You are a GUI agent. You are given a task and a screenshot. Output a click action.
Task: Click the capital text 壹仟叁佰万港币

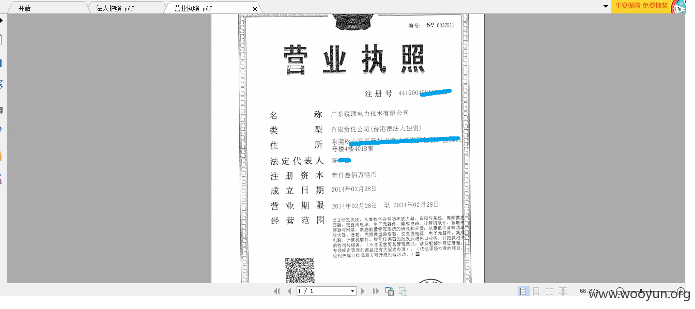tap(354, 175)
